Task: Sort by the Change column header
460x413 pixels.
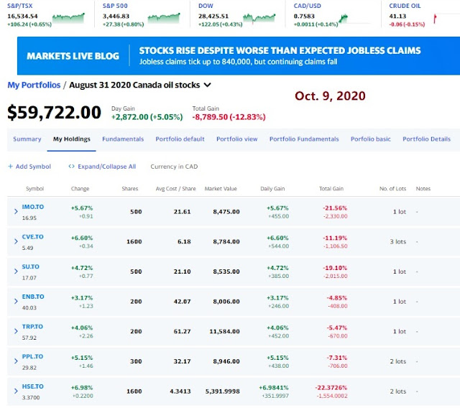Action: tap(80, 189)
